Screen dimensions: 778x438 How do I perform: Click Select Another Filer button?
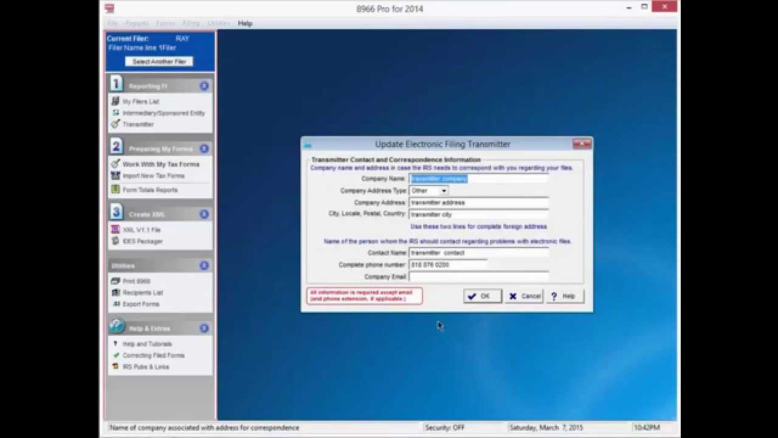click(x=159, y=61)
